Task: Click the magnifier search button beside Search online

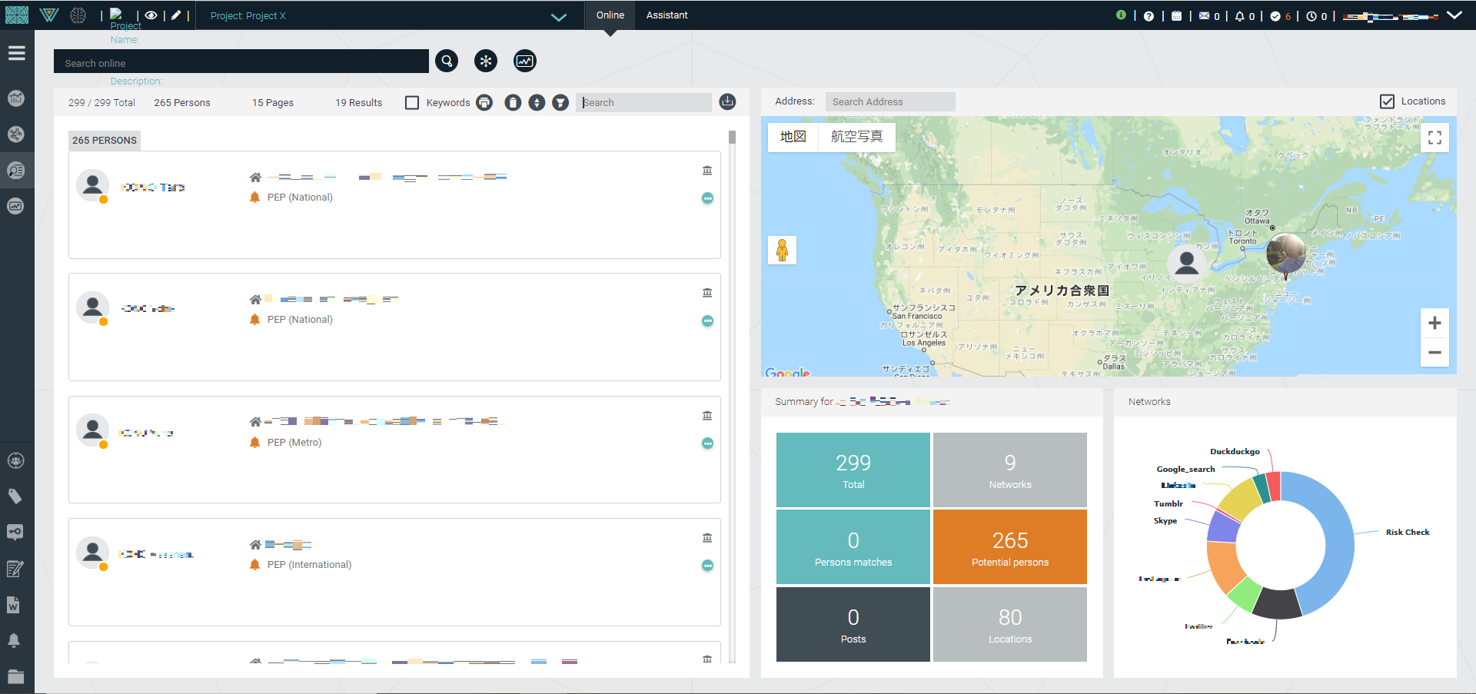Action: pos(447,61)
